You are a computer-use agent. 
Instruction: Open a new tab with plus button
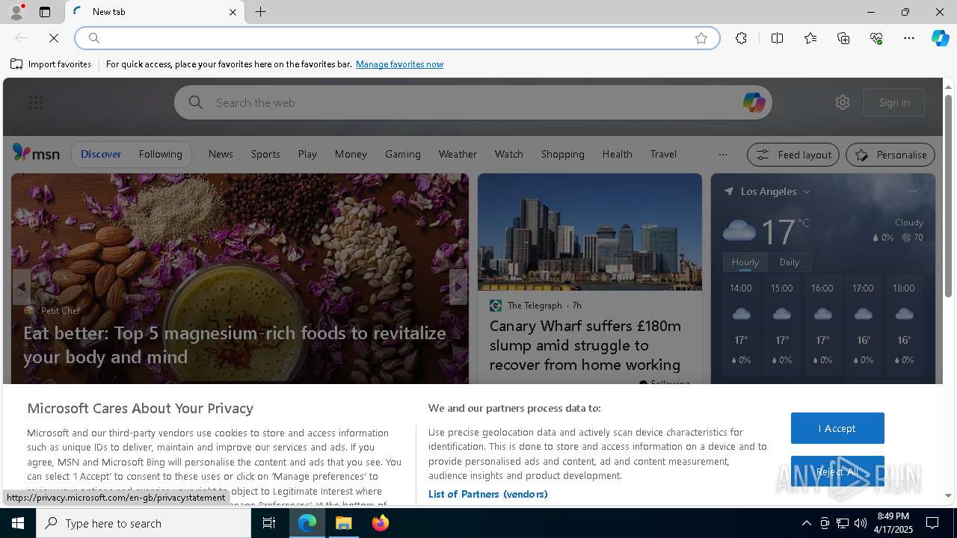(x=260, y=12)
